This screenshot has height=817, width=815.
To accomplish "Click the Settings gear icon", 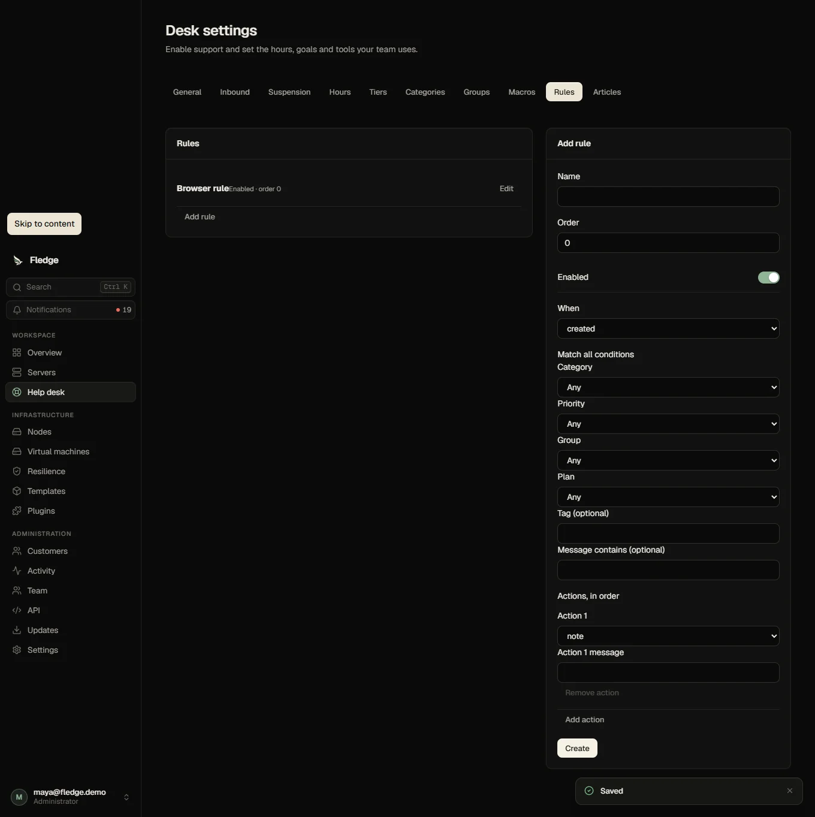I will click(17, 650).
